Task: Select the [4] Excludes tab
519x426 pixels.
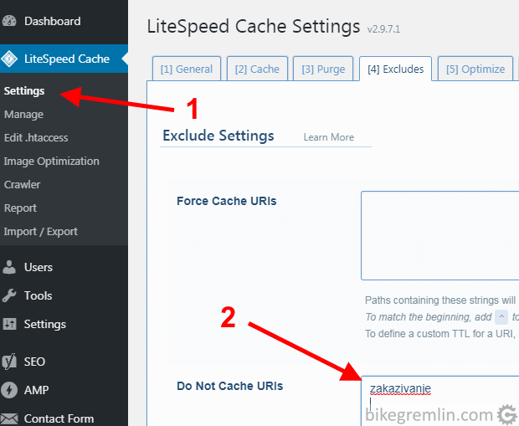Action: click(x=396, y=69)
